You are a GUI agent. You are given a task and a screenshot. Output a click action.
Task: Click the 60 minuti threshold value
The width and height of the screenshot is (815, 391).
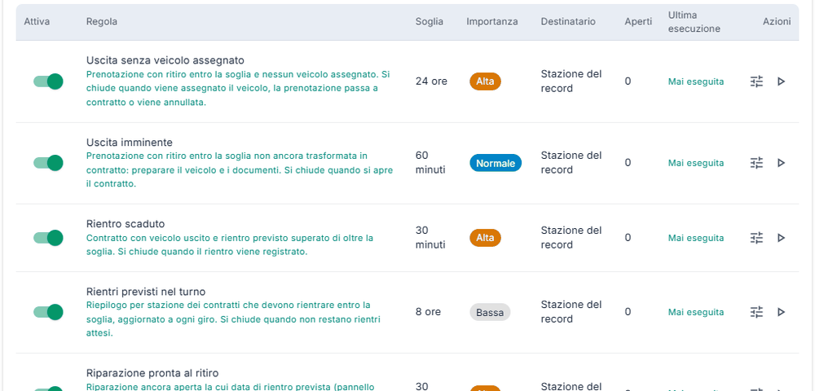click(x=430, y=163)
